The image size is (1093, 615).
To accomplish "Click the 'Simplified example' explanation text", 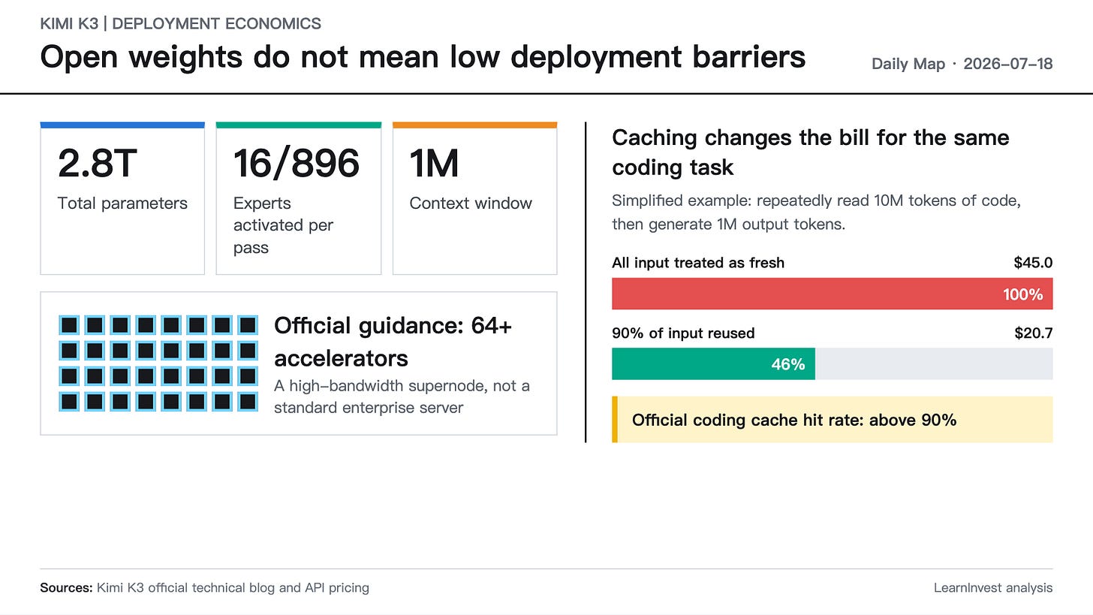I will [816, 213].
